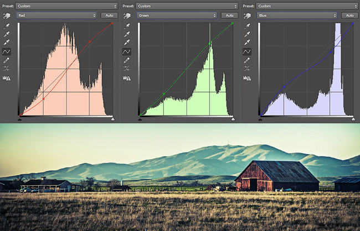Toggle edit-points curve mode in Green panel
This screenshot has width=360, height=231.
click(x=126, y=51)
